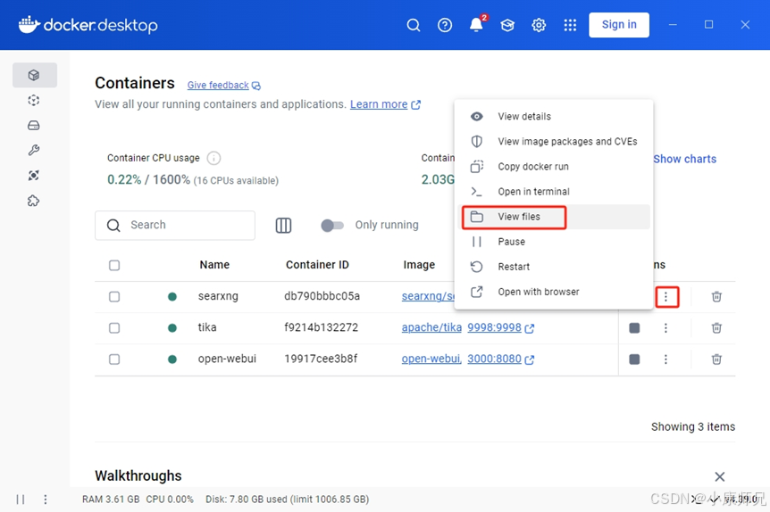Choose Open in terminal menu entry
Viewport: 770px width, 512px height.
554,191
